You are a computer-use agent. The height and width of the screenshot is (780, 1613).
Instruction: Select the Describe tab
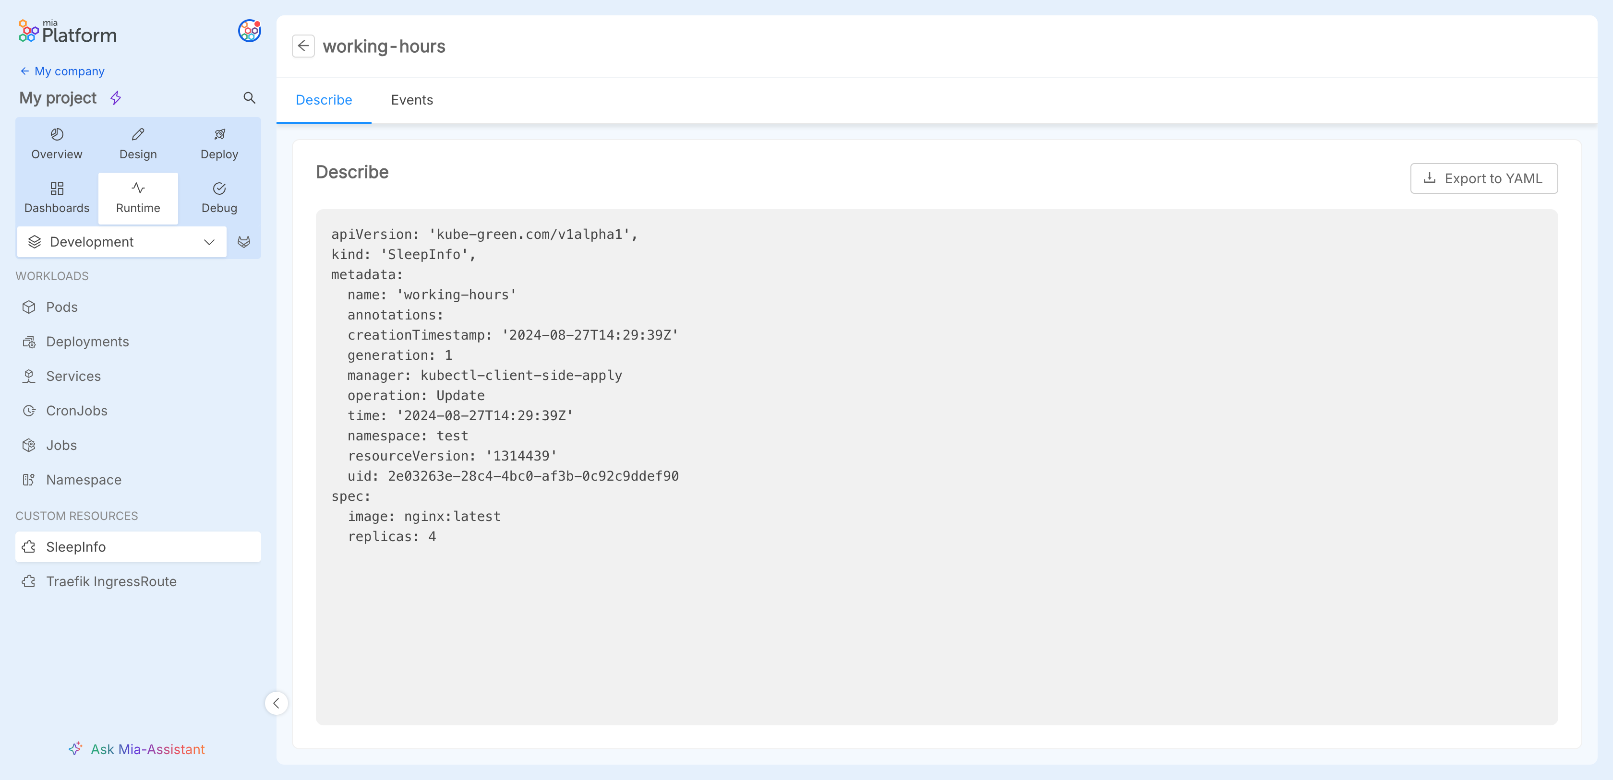point(324,100)
